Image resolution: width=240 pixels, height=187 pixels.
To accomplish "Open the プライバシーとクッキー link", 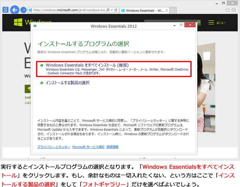I will (x=54, y=147).
